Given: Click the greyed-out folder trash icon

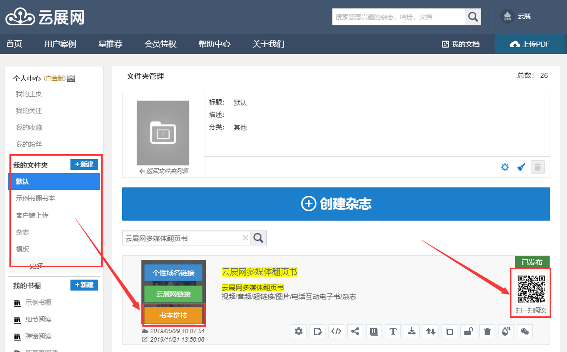Looking at the screenshot, I should (538, 167).
